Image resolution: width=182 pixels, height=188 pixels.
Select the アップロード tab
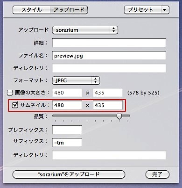coord(69,10)
